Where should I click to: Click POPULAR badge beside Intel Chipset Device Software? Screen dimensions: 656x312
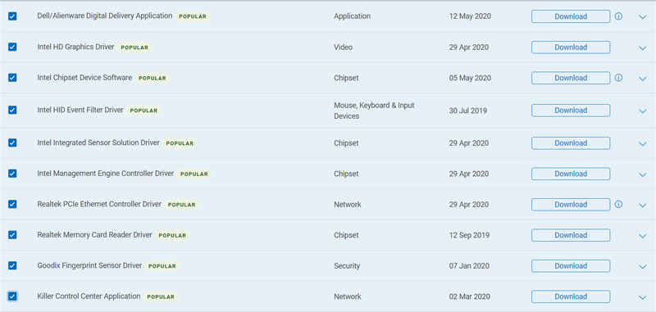153,78
